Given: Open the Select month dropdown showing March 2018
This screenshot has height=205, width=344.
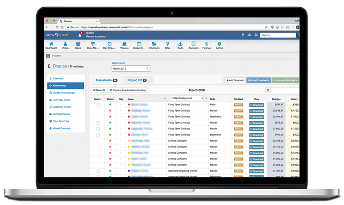Looking at the screenshot, I should point(131,68).
